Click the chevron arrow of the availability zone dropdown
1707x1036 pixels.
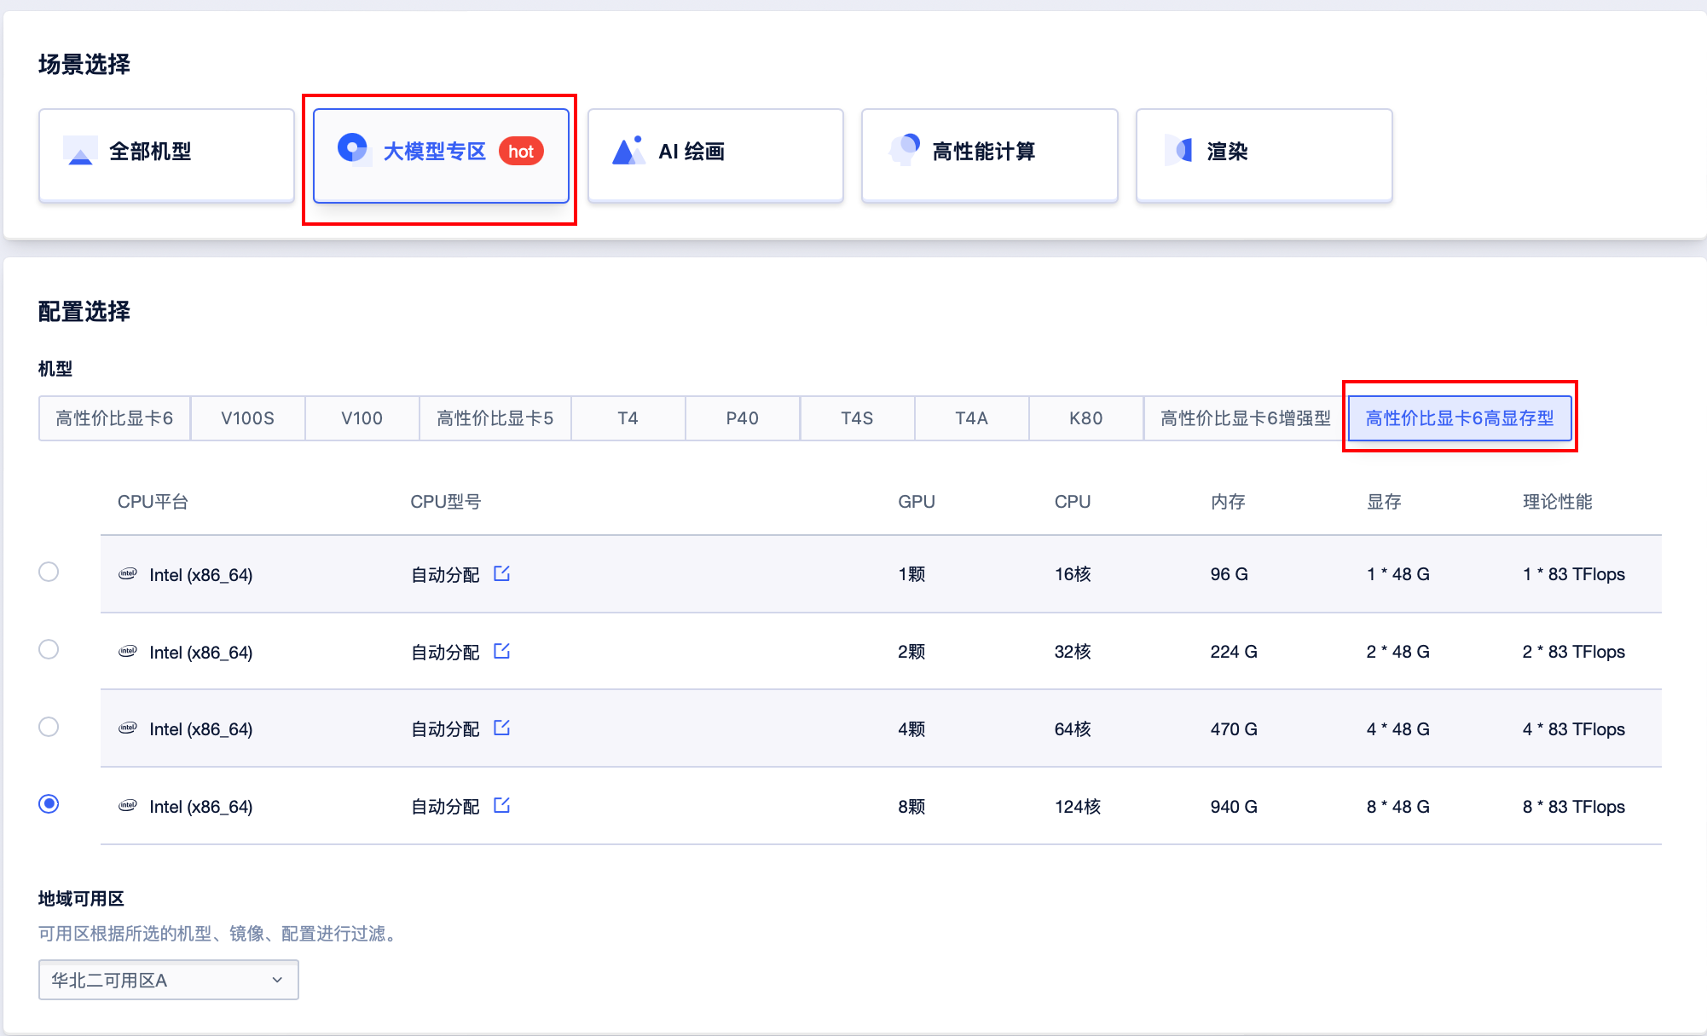coord(277,980)
